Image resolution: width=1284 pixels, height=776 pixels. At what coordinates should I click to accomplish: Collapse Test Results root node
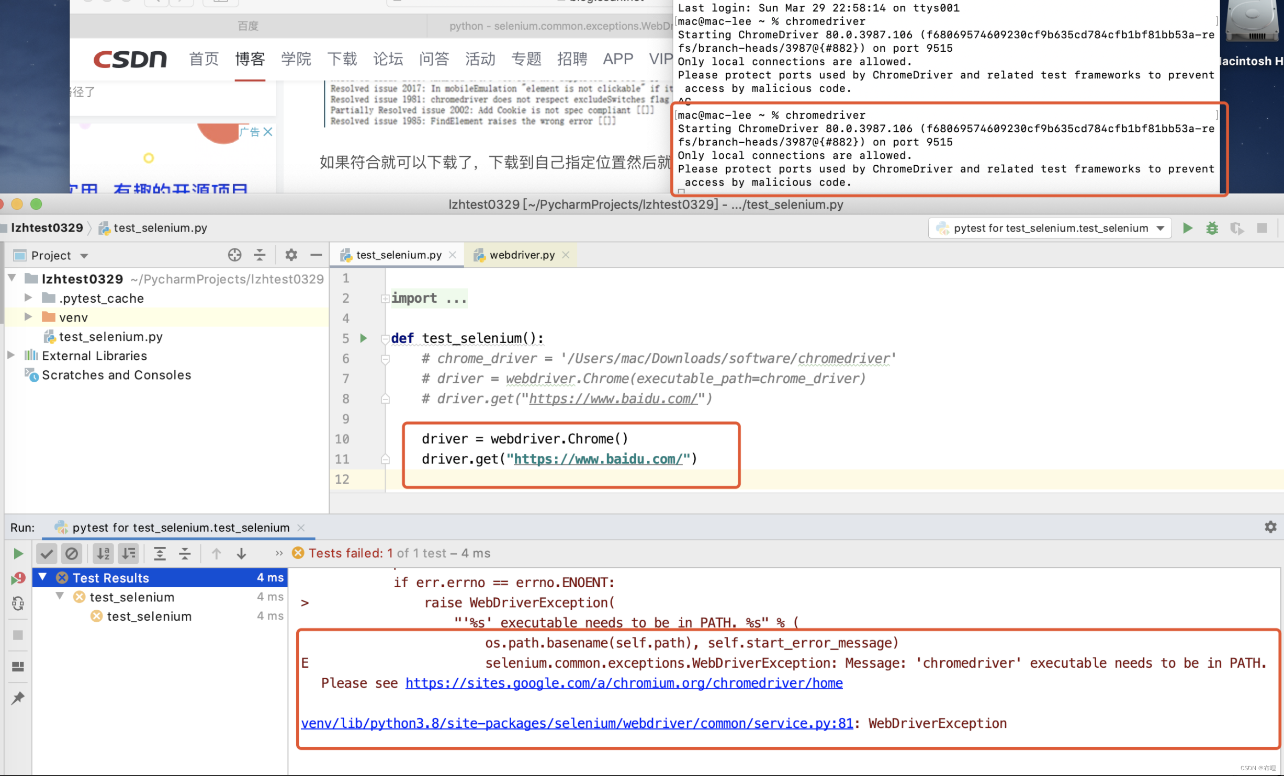43,577
